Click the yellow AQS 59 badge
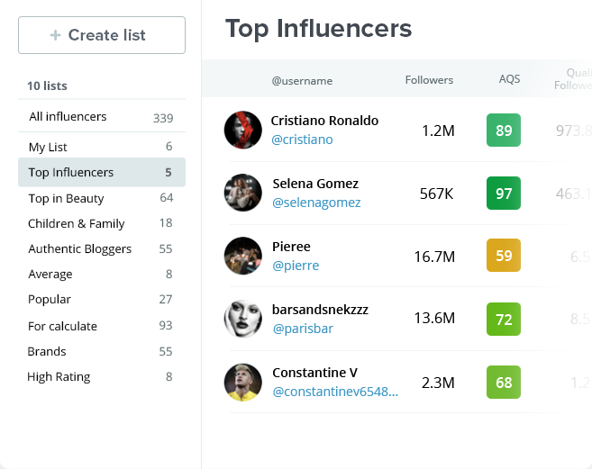Image resolution: width=592 pixels, height=469 pixels. coord(504,256)
